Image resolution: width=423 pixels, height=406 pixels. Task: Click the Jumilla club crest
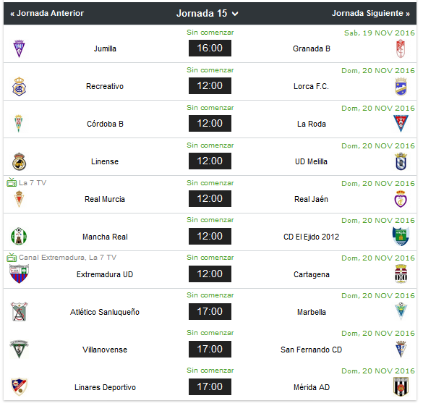(x=19, y=48)
